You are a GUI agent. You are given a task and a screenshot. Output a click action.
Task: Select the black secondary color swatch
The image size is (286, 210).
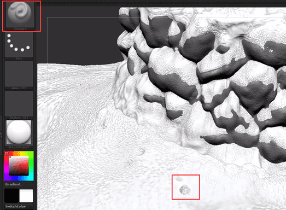pos(11,195)
